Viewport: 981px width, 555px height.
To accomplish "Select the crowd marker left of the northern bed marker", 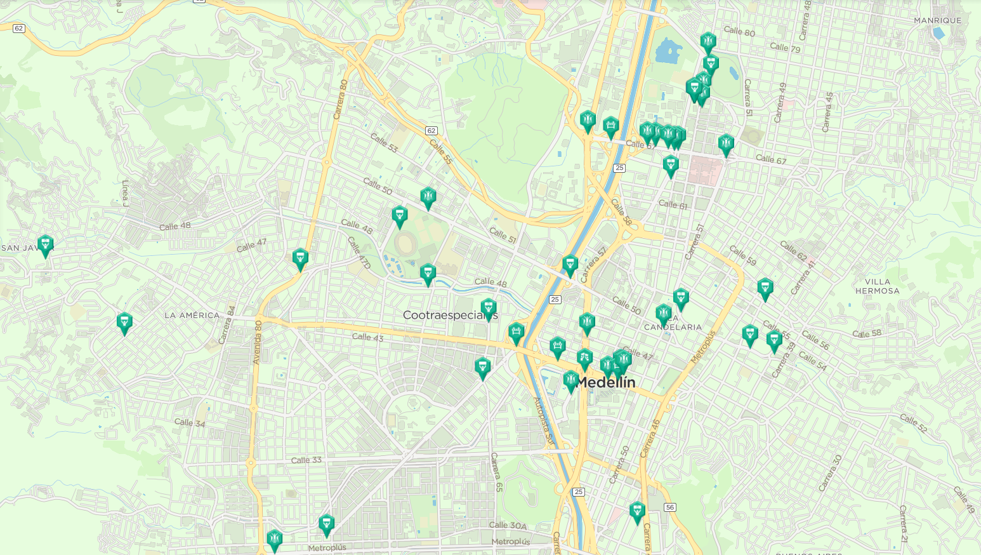I will coord(588,121).
